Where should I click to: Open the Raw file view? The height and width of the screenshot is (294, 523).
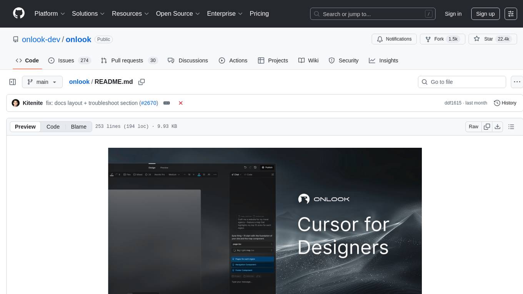473,127
